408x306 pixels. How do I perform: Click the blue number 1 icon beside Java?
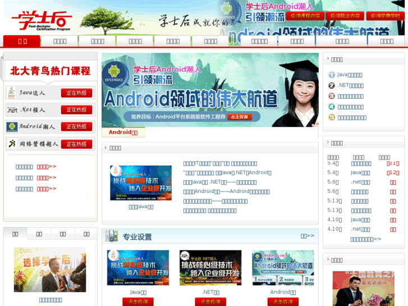(x=332, y=75)
